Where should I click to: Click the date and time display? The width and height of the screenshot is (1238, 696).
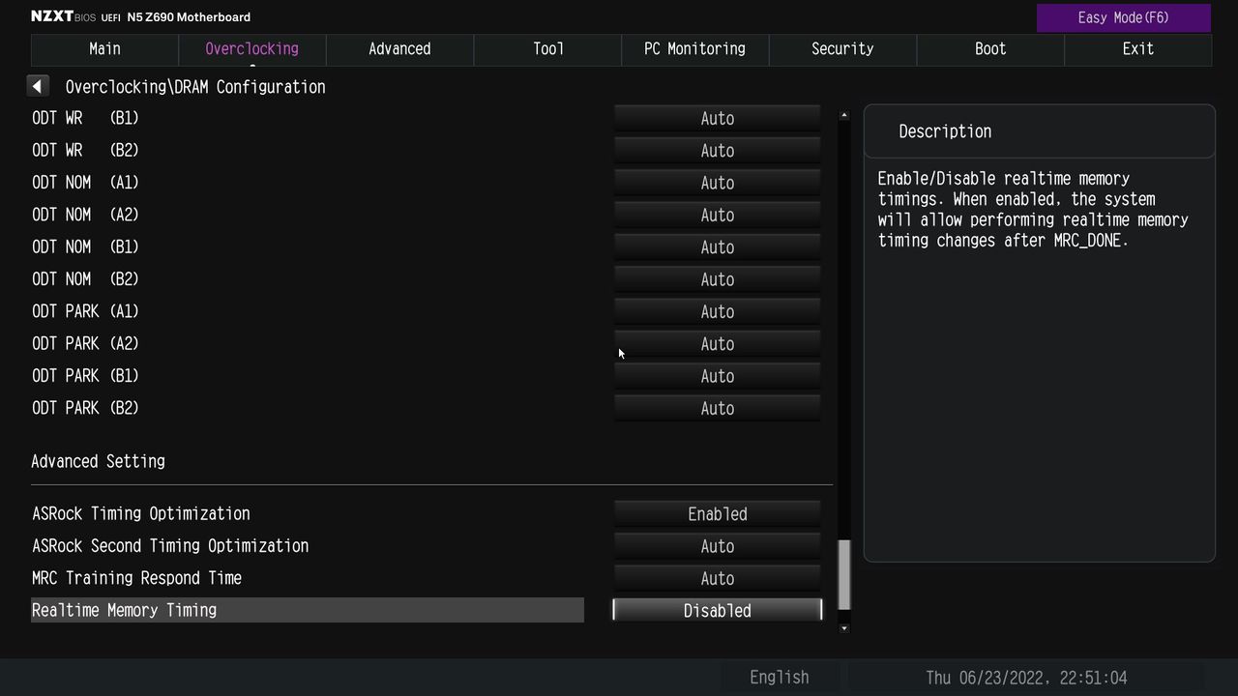[1026, 678]
